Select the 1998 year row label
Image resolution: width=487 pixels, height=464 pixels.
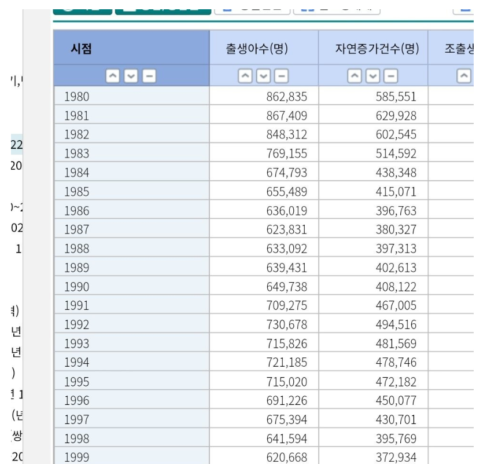click(77, 439)
